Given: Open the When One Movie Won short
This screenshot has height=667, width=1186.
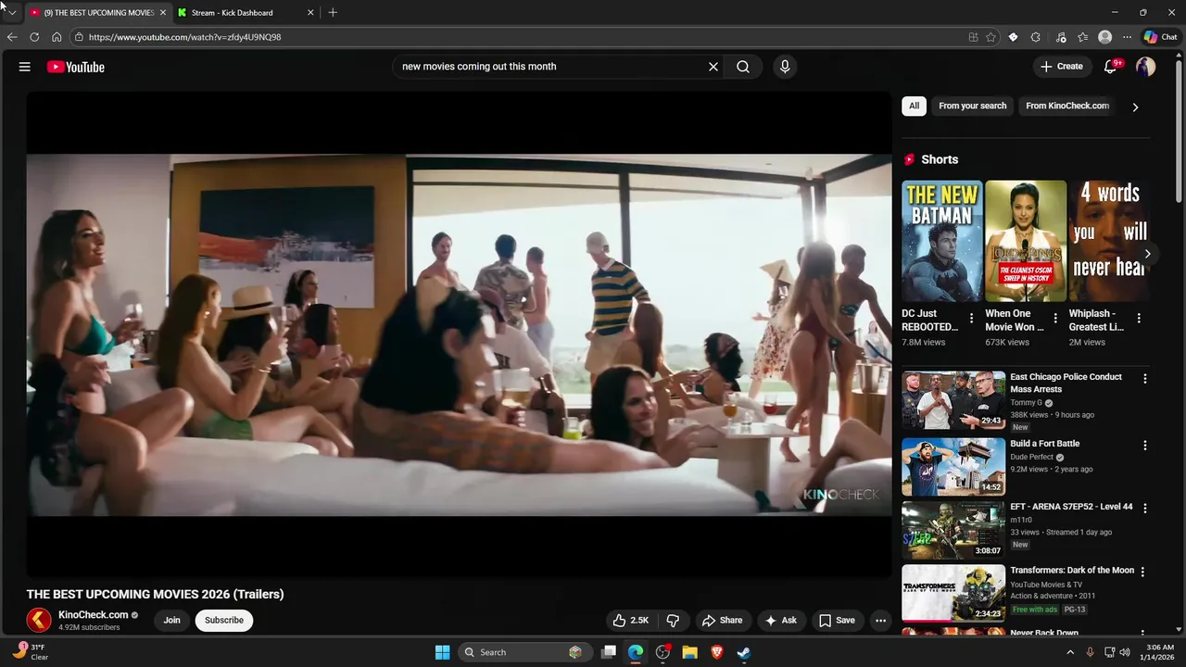Looking at the screenshot, I should coord(1026,241).
